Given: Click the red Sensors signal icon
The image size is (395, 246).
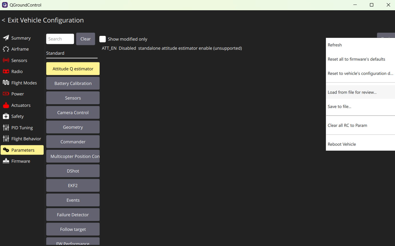Looking at the screenshot, I should click(6, 60).
